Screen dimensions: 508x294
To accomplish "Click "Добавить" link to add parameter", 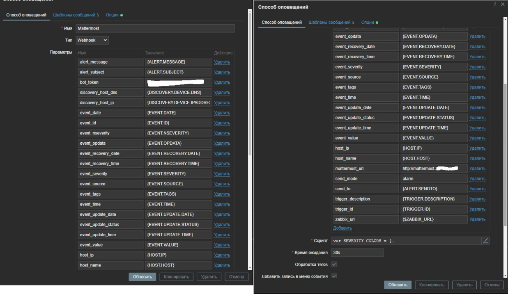I will (342, 228).
